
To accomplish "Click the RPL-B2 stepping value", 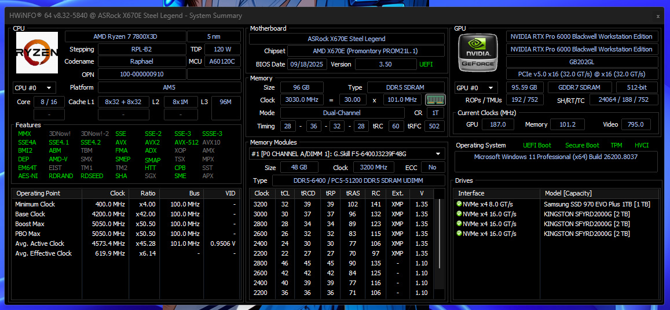I will click(x=142, y=49).
